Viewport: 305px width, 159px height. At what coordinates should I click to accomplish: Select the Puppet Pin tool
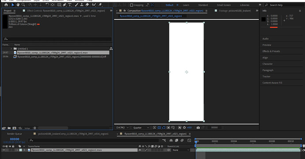coord(100,5)
